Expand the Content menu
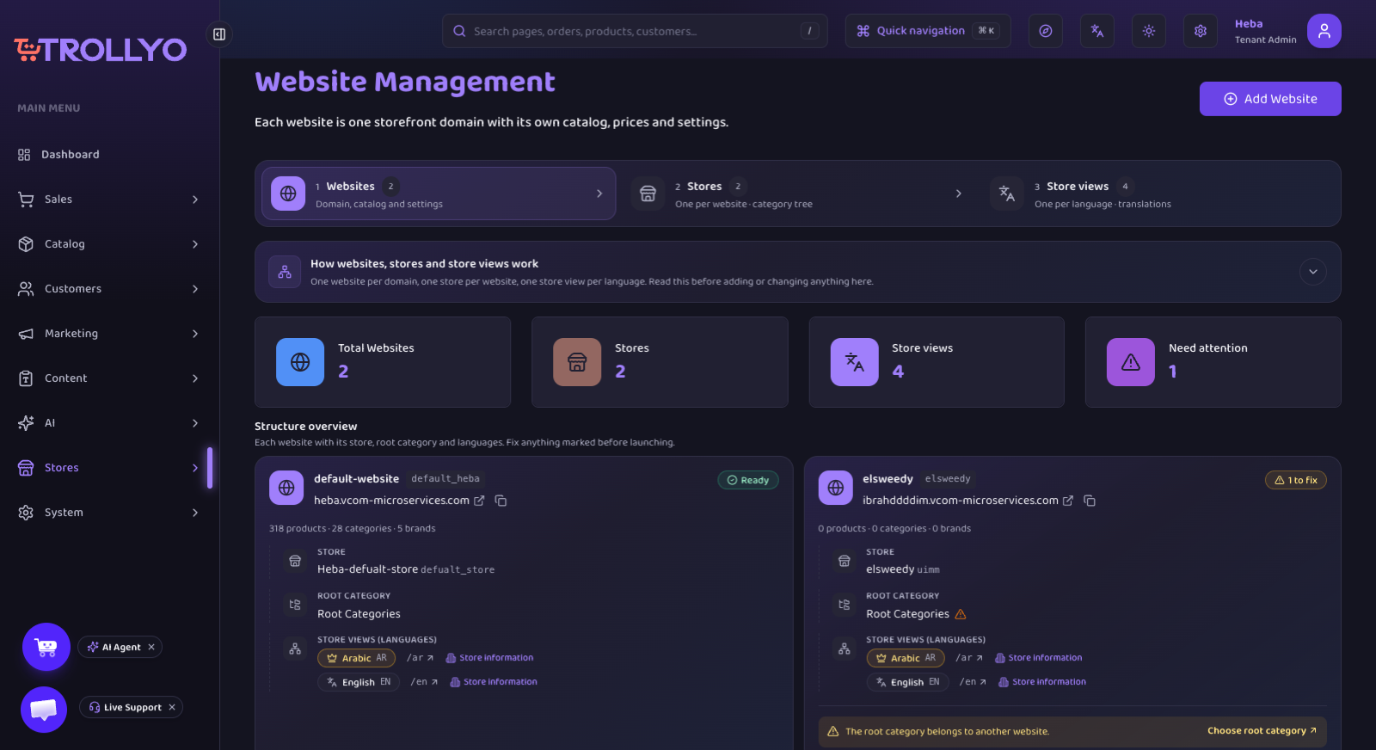Image resolution: width=1376 pixels, height=750 pixels. [109, 378]
